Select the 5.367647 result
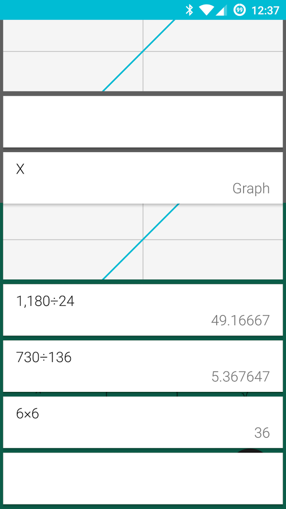This screenshot has height=509, width=286. pyautogui.click(x=241, y=377)
